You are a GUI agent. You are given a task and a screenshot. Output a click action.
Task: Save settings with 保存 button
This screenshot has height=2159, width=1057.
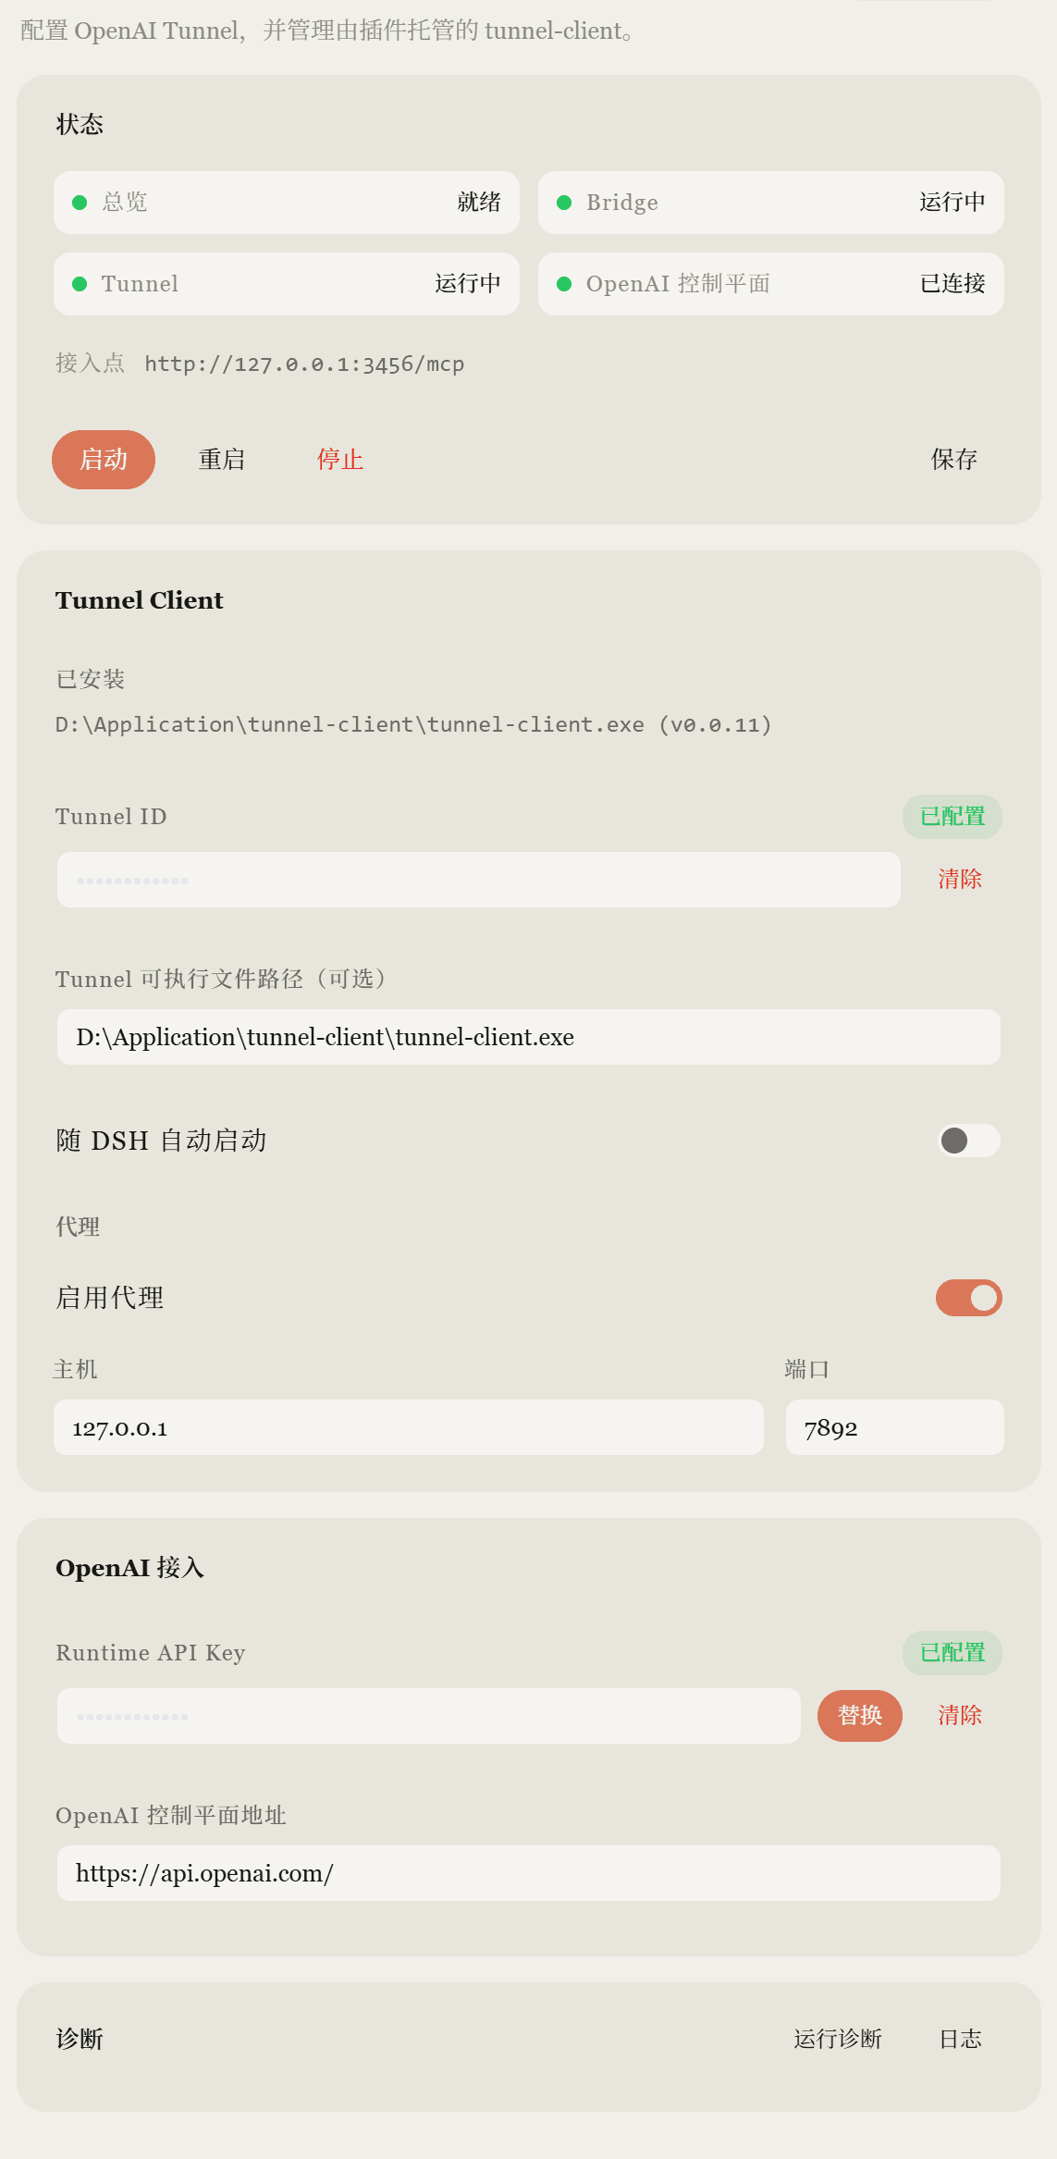point(954,460)
